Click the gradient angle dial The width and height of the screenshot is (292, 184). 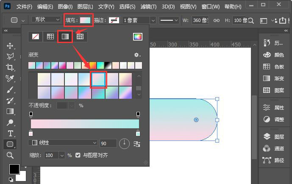124,143
